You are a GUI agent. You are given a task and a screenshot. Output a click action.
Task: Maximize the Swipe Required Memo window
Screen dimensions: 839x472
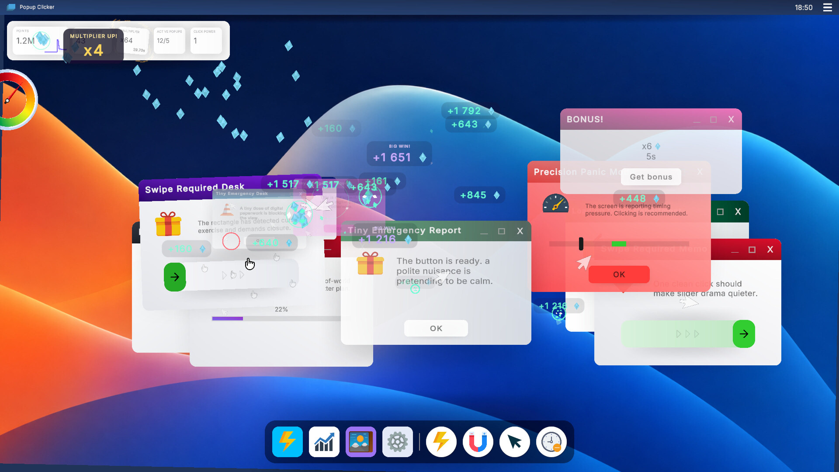752,250
